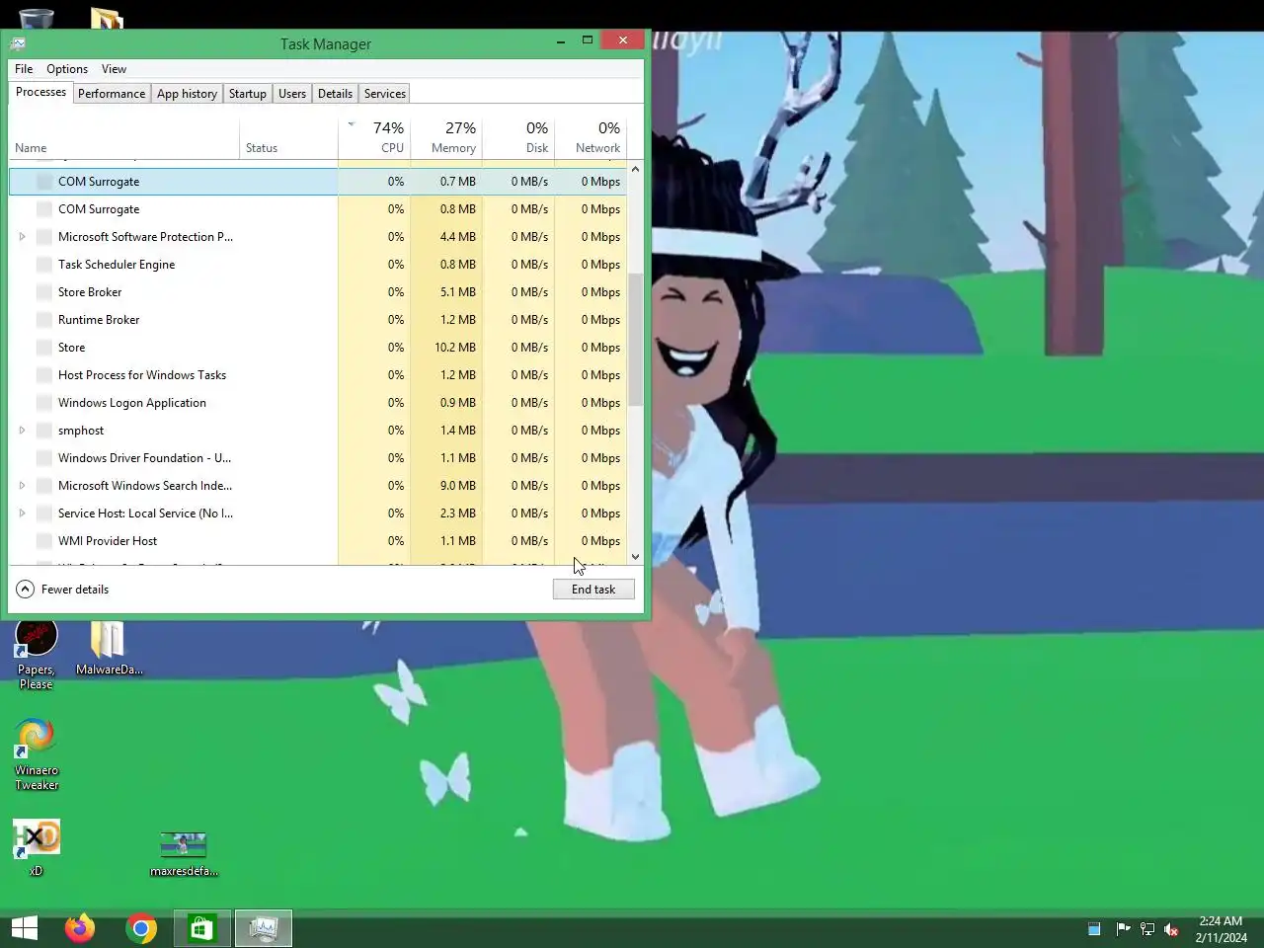This screenshot has height=948, width=1264.
Task: Click the blue window tray icon
Action: click(1094, 928)
